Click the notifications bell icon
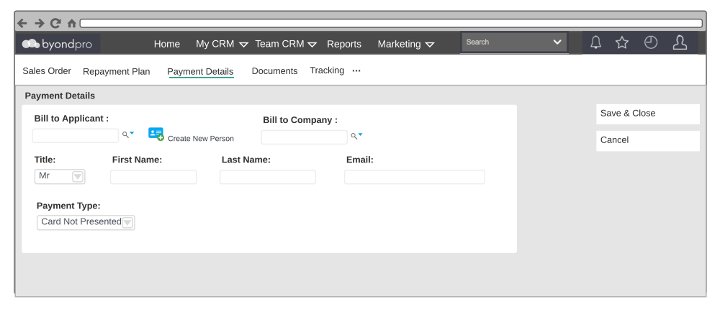 (595, 44)
